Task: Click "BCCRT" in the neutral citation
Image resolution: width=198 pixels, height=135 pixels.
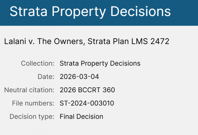Action: [x=88, y=90]
